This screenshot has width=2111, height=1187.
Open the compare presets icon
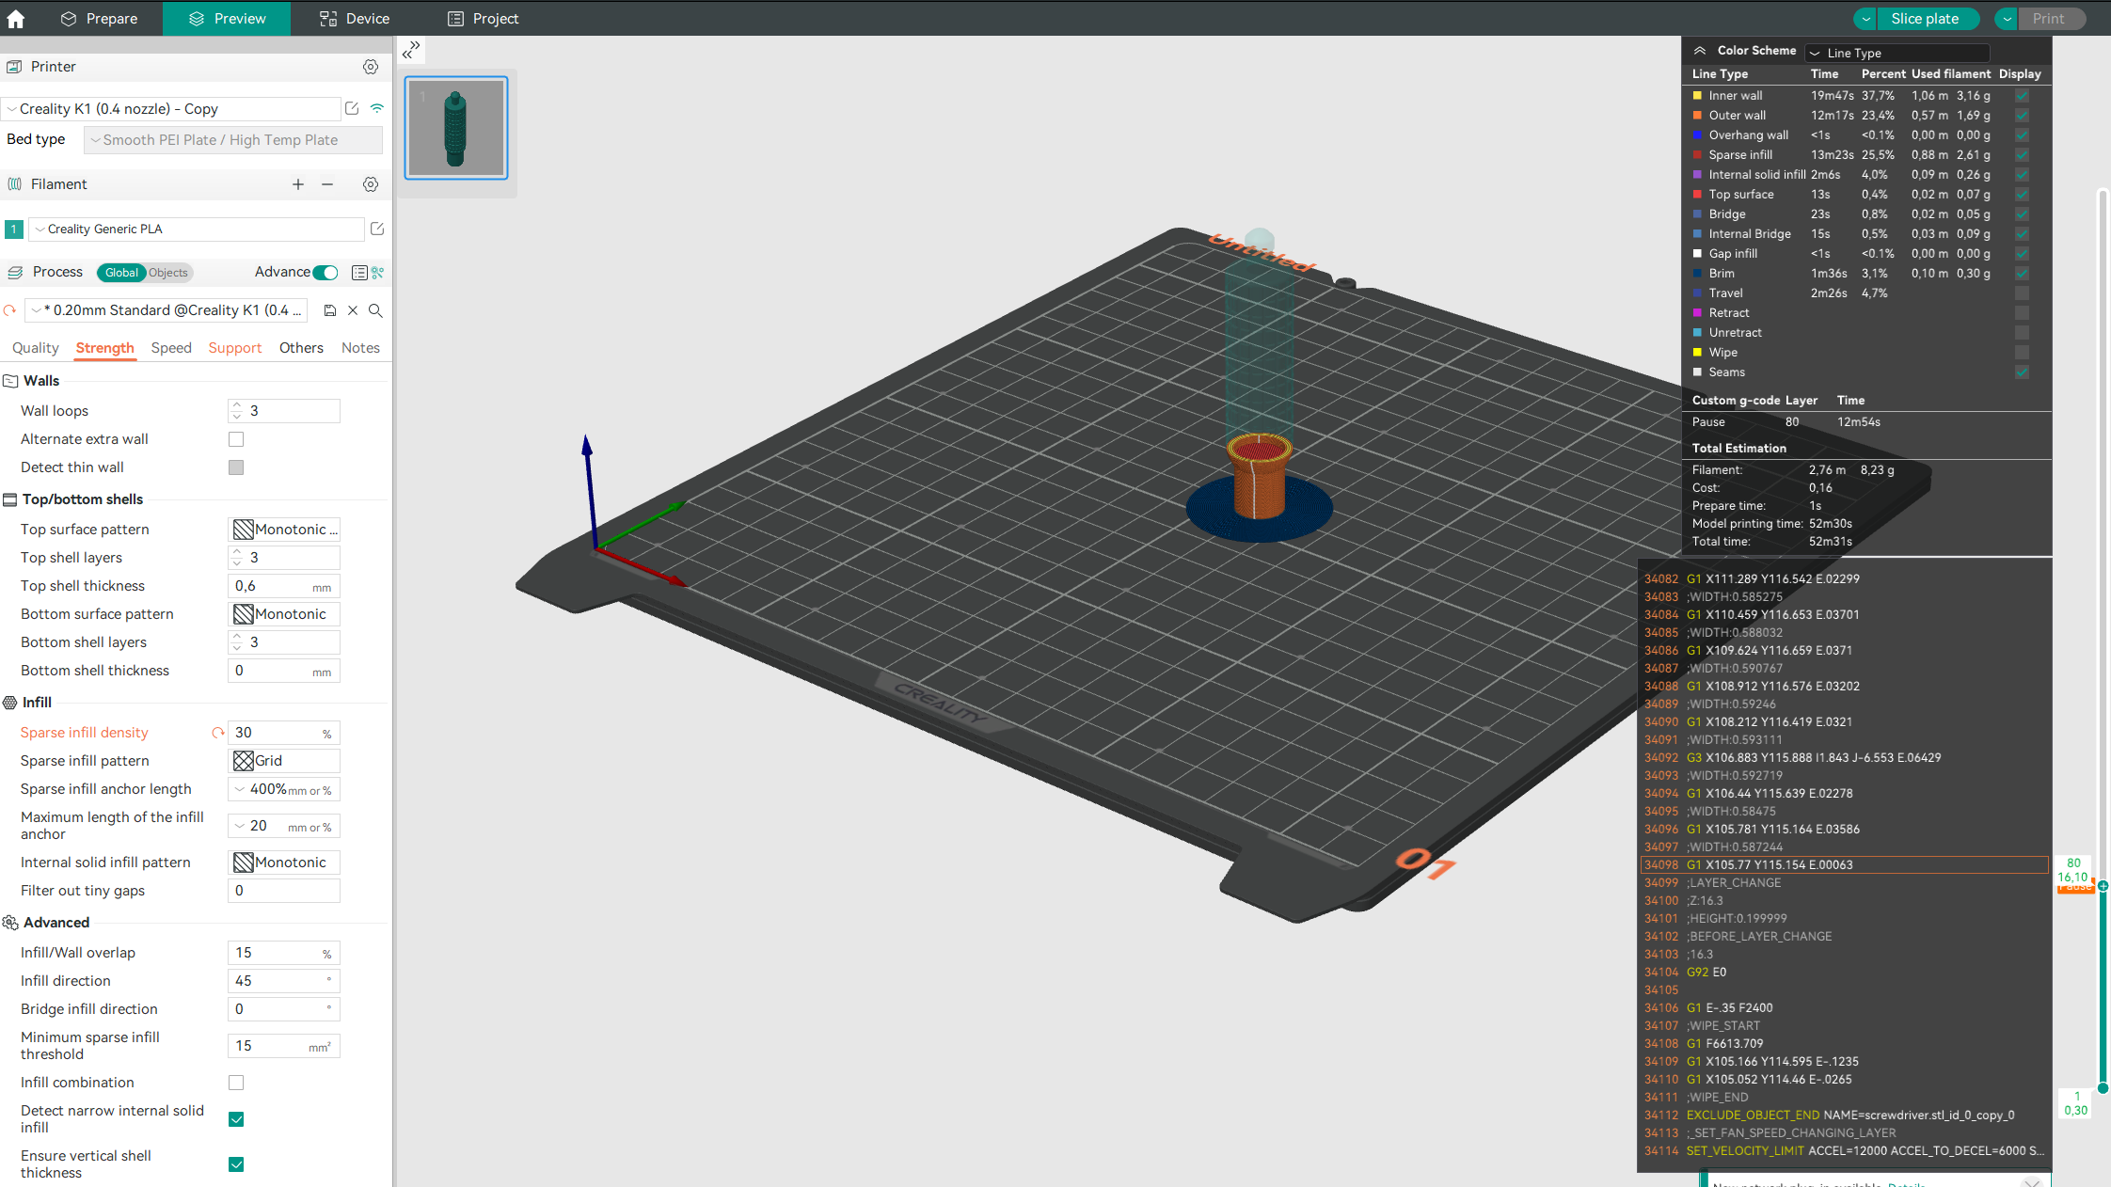point(377,273)
